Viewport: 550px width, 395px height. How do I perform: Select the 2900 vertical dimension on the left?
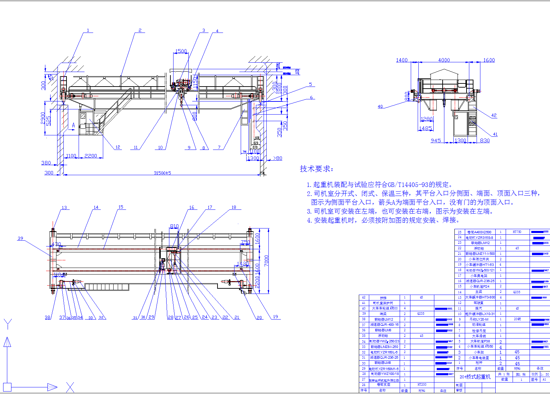click(x=43, y=118)
